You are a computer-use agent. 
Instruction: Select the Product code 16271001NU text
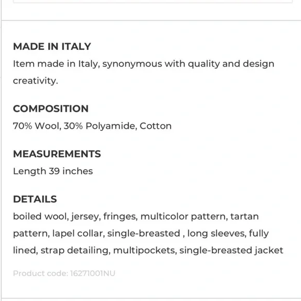tap(64, 273)
